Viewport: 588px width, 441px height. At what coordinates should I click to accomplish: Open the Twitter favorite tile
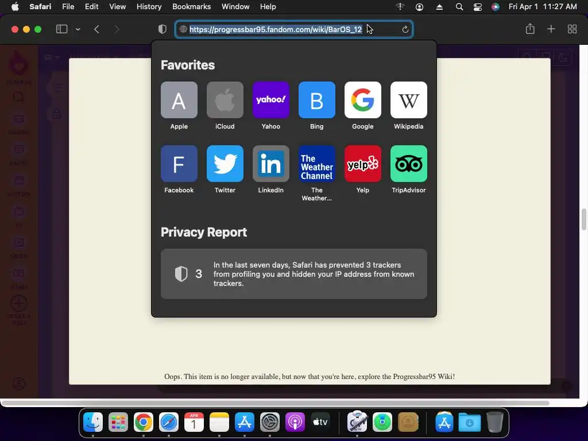click(225, 164)
